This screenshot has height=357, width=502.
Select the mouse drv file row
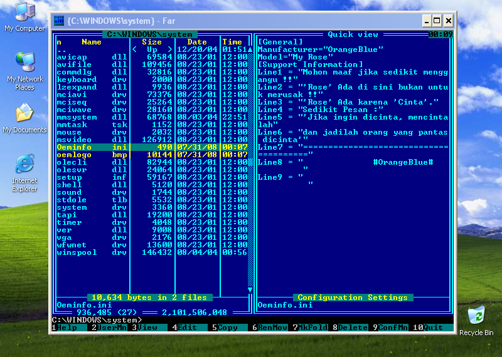[x=152, y=132]
